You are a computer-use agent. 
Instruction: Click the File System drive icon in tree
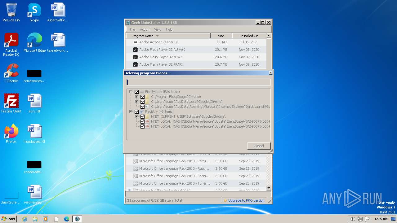click(x=142, y=92)
